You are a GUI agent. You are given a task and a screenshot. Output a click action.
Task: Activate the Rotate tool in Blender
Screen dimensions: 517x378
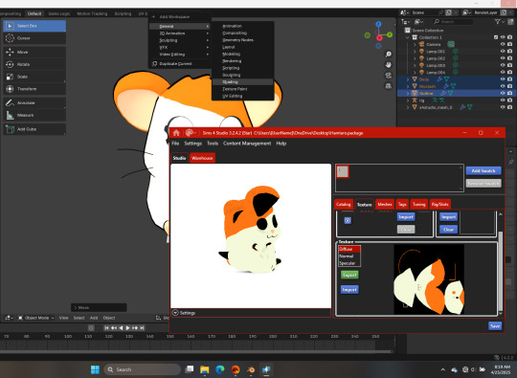coord(34,64)
